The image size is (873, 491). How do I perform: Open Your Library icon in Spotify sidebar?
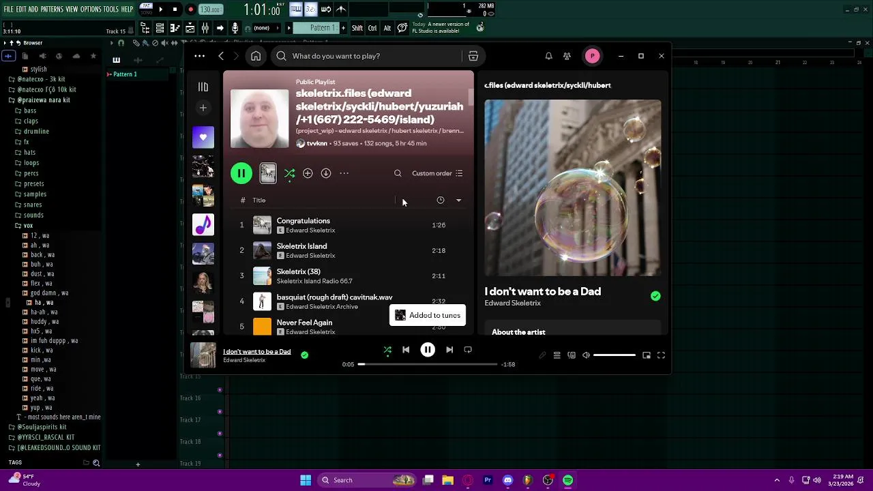[203, 87]
